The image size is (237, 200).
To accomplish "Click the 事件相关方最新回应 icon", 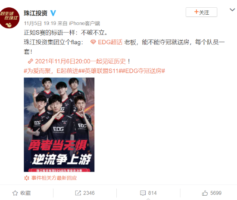I will (27, 178).
